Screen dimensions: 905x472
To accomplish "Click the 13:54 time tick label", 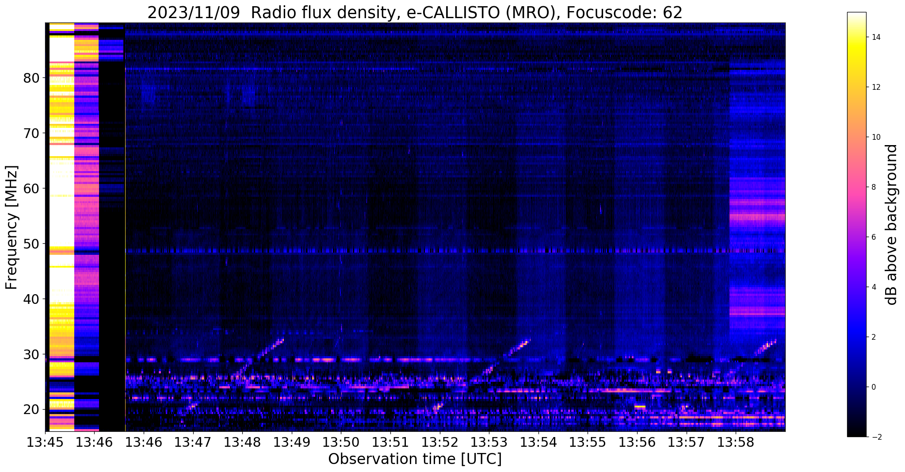I will click(538, 442).
